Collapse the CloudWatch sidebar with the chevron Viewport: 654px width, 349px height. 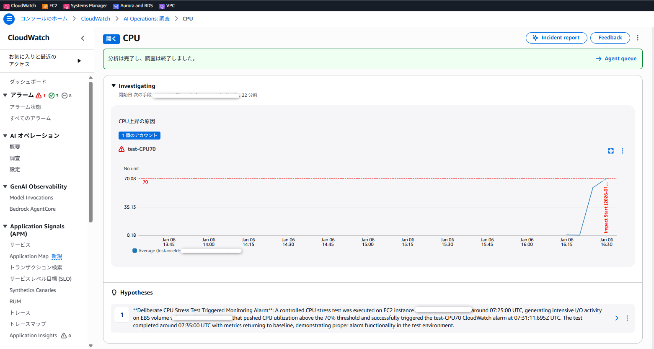(x=83, y=38)
